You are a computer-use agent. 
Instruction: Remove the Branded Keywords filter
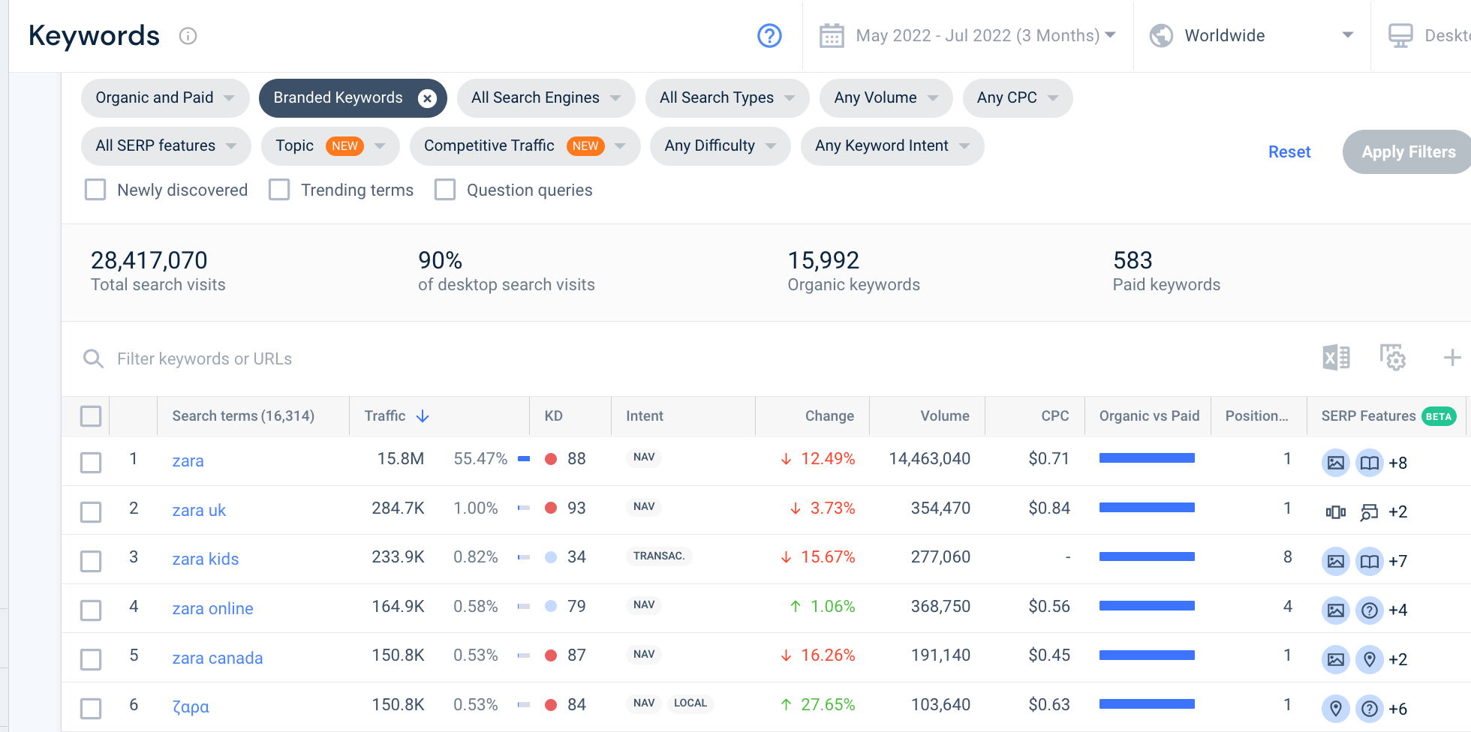[x=427, y=98]
